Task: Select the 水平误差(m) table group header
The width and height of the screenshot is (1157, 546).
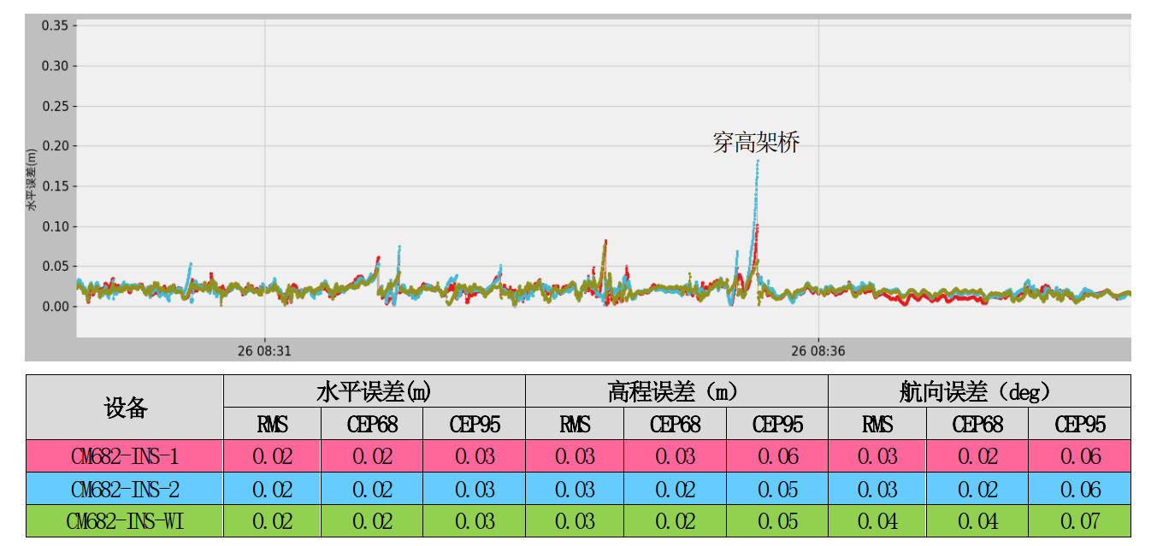Action: [x=374, y=391]
